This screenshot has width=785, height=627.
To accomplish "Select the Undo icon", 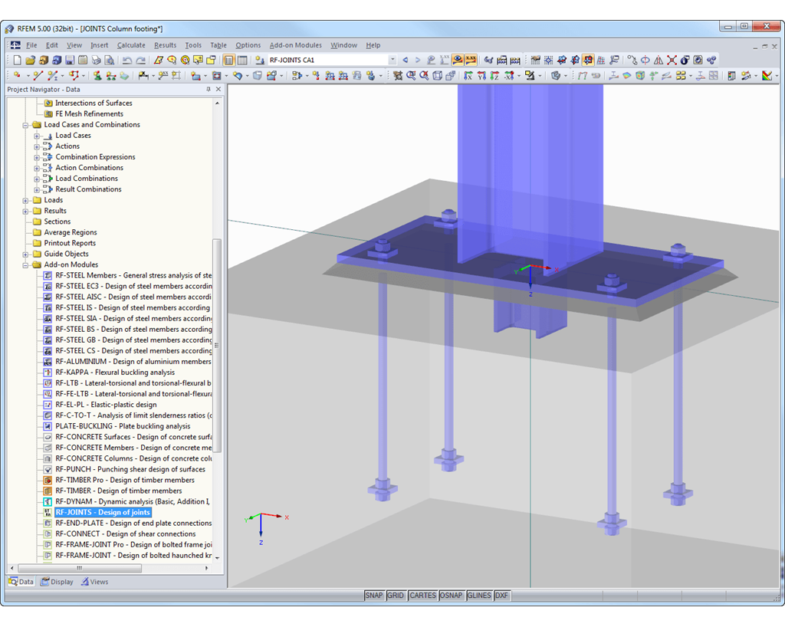I will point(125,59).
